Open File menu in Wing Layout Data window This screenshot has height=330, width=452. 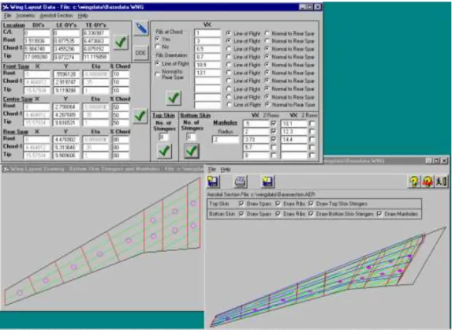tap(8, 16)
